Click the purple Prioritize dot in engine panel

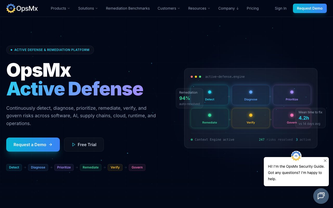coord(292,92)
